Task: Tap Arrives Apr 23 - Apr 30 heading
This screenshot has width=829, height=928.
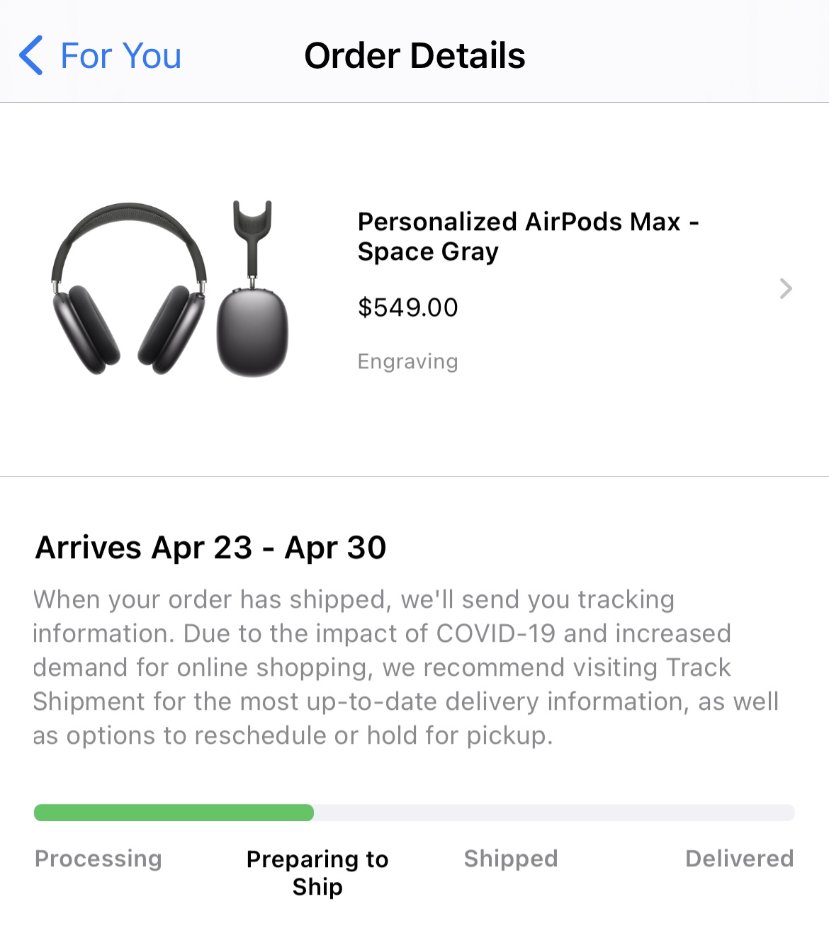Action: pyautogui.click(x=211, y=548)
